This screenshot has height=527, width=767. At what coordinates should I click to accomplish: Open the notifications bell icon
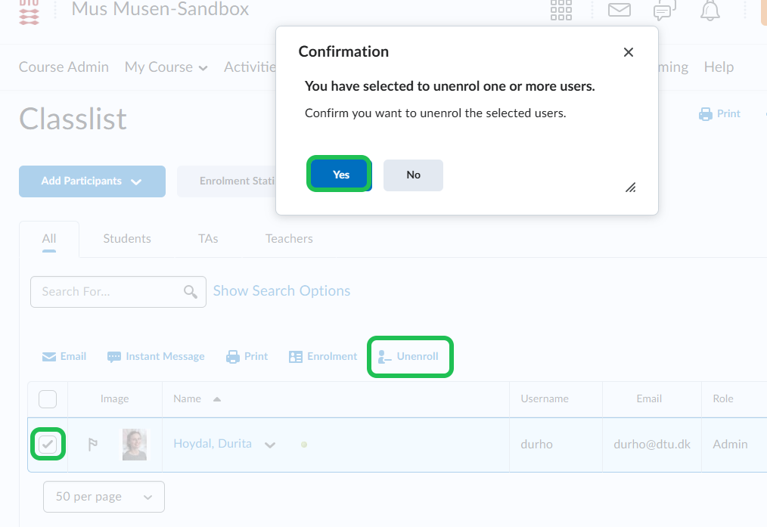(x=710, y=10)
